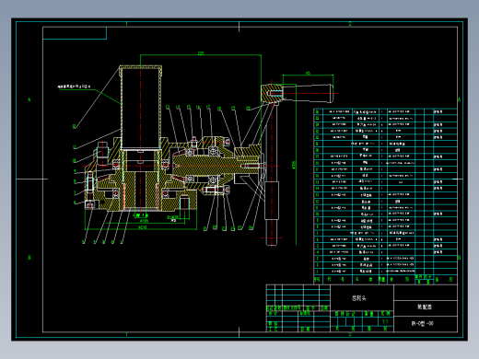The image size is (479, 359).
Task: Select the 日期 cell in the revision header
Action: pos(324,307)
